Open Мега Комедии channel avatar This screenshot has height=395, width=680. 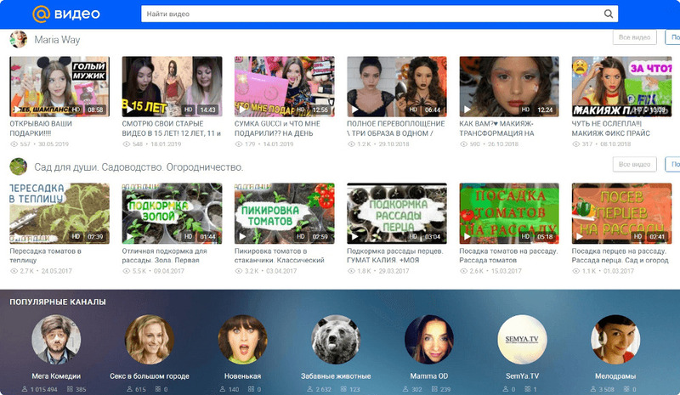(x=56, y=340)
